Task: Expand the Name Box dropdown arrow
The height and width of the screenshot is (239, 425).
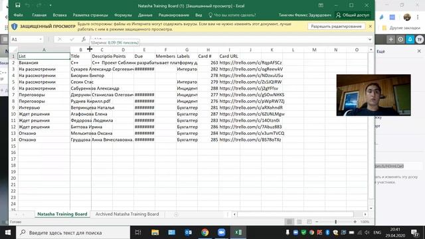Action: click(41, 39)
